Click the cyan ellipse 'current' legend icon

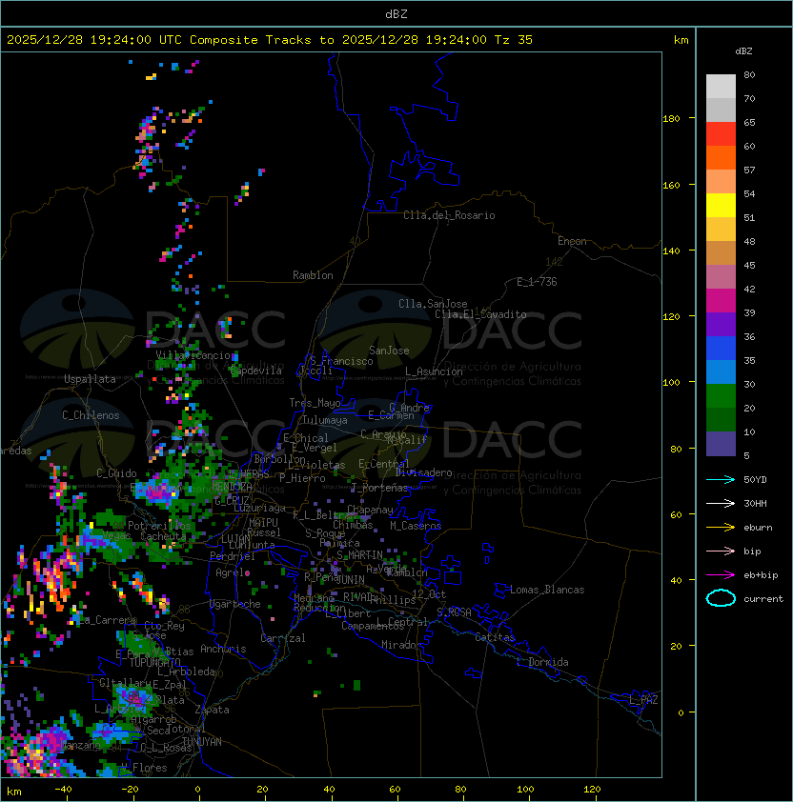(721, 598)
